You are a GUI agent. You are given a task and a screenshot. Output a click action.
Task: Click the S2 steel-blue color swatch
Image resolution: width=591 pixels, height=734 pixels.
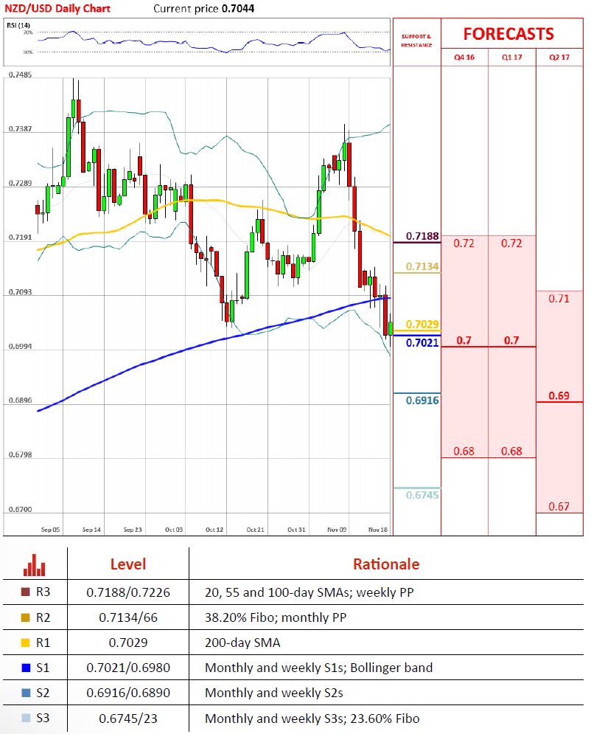click(26, 693)
